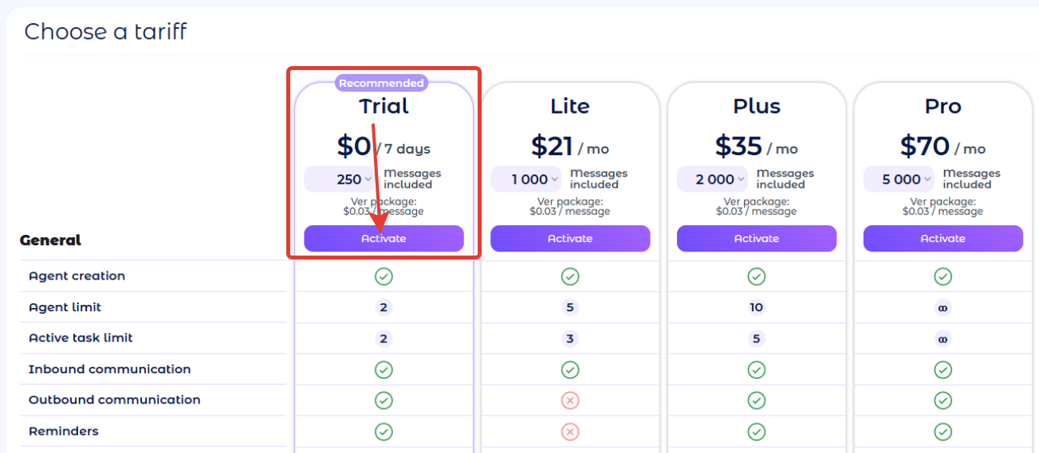Click the Recommended badge on Trial card

coord(381,83)
